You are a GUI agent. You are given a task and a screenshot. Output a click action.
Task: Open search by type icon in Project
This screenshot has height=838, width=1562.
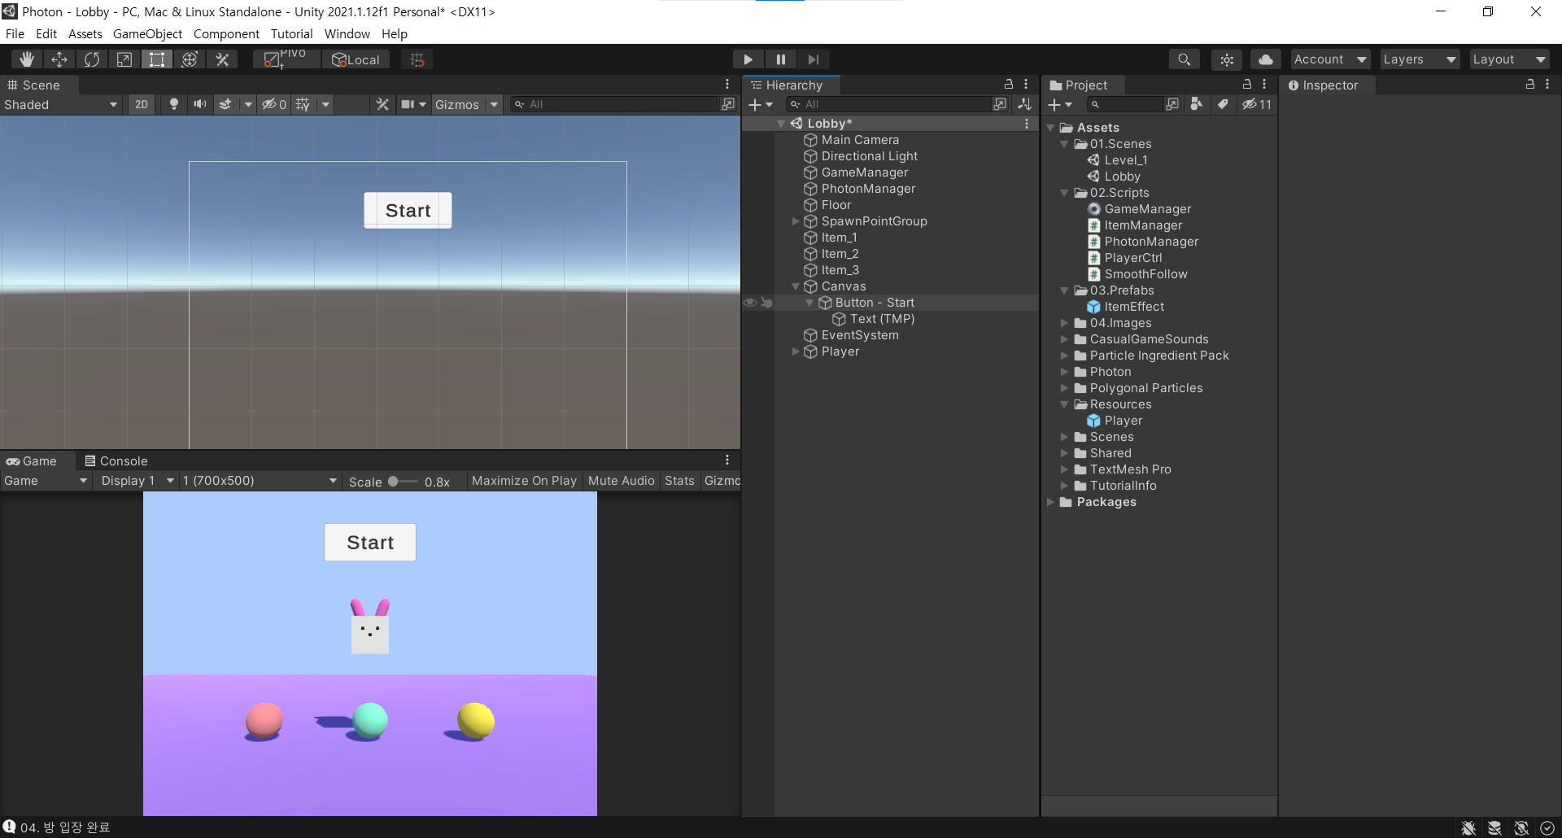(x=1196, y=104)
